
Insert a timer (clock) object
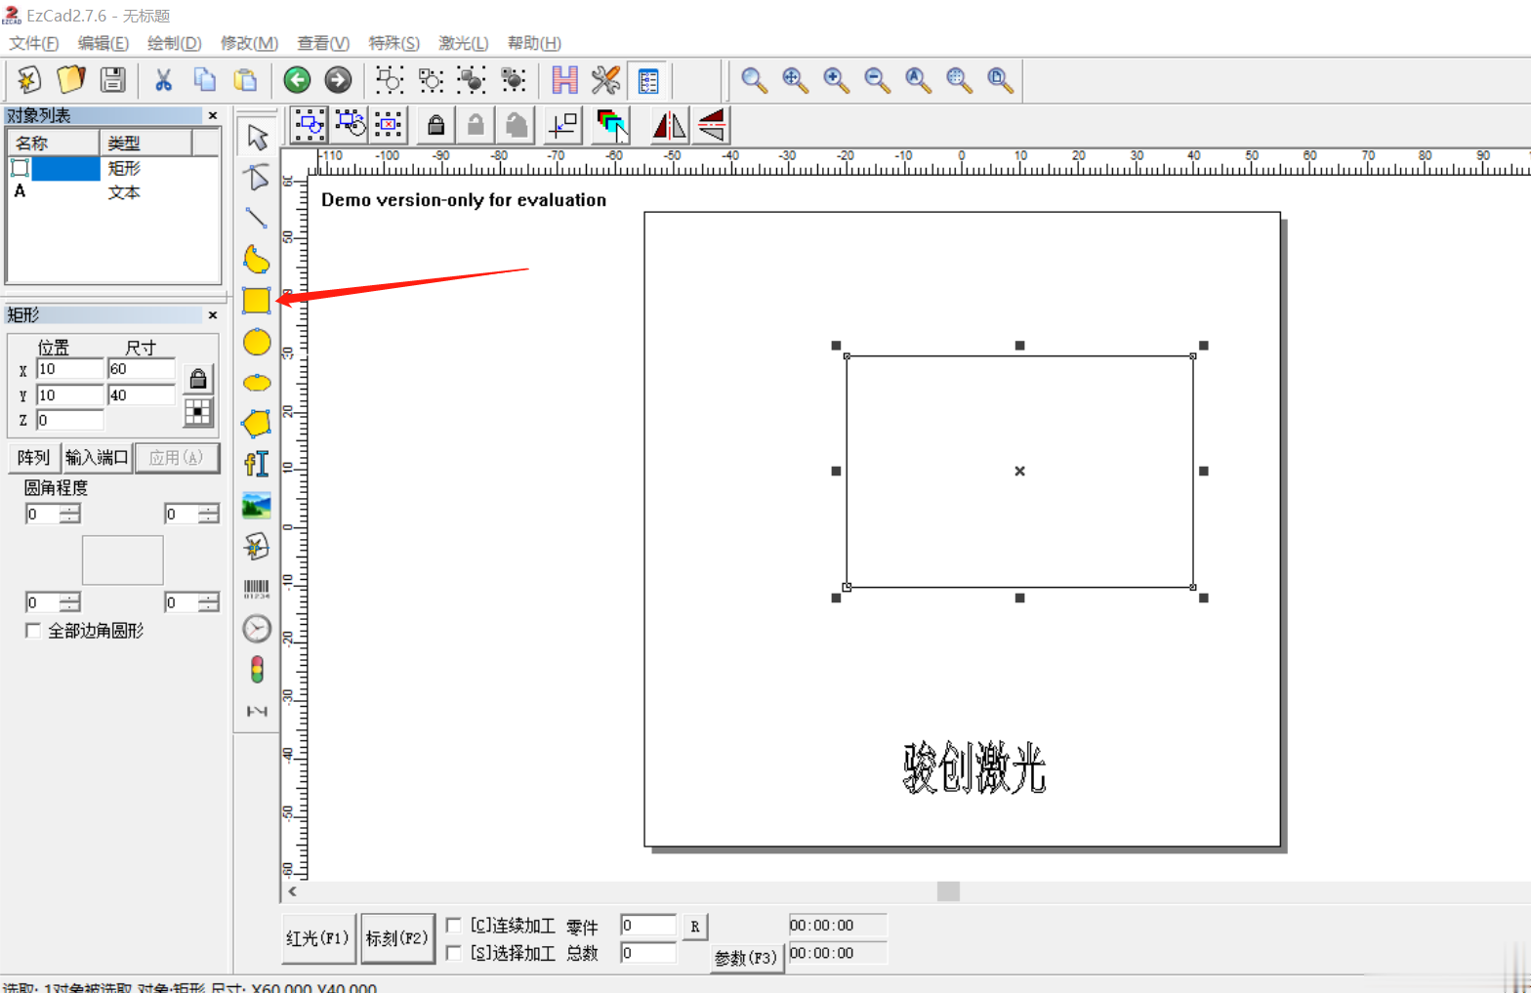pos(257,629)
